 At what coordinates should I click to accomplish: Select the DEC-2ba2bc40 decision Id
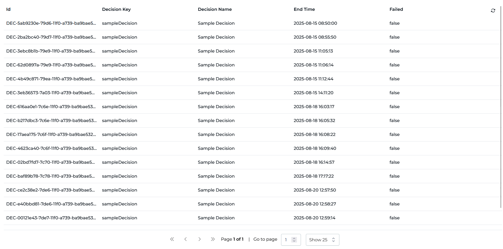(x=51, y=37)
